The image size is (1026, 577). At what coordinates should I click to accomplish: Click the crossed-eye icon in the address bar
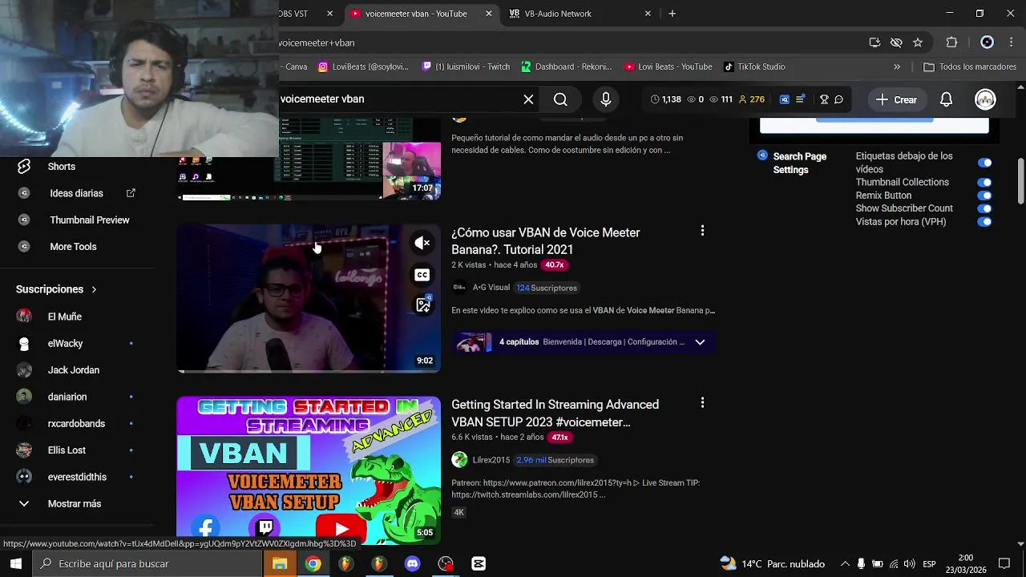click(896, 42)
